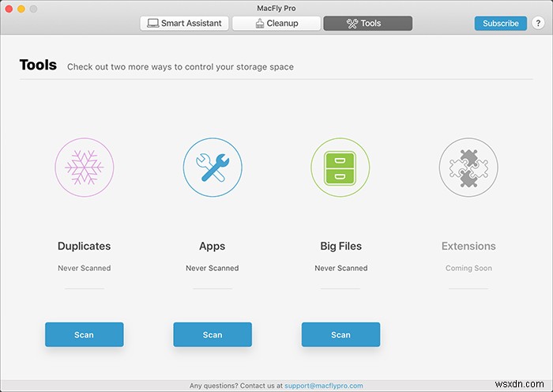553x392 pixels.
Task: Click Never Scanned under Big Files
Action: 341,268
